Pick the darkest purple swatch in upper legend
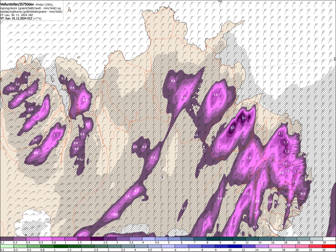This screenshot has width=336, height=252. pos(97,239)
